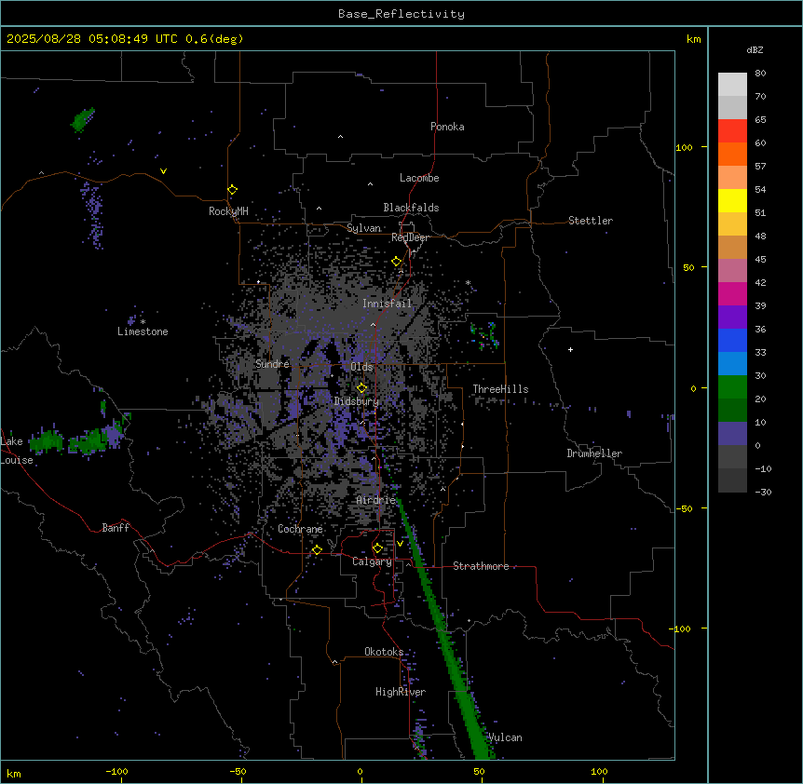Select the caret marker west of Lacombe

pyautogui.click(x=370, y=184)
